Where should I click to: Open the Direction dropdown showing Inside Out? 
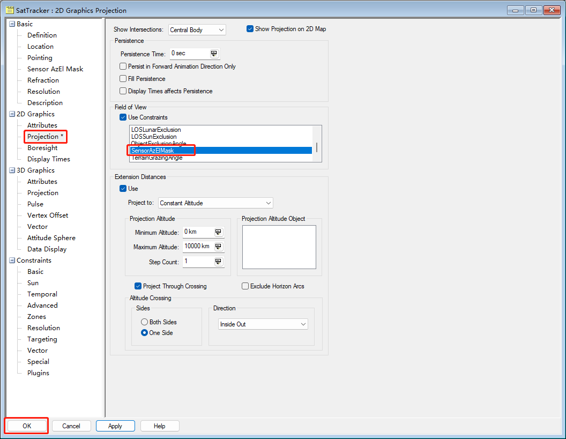(263, 324)
